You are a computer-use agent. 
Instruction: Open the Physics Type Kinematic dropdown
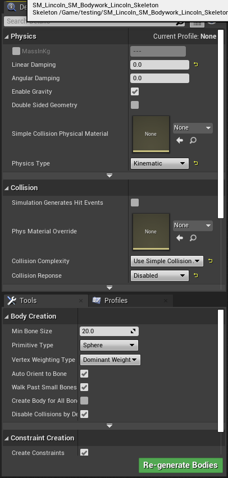(159, 163)
